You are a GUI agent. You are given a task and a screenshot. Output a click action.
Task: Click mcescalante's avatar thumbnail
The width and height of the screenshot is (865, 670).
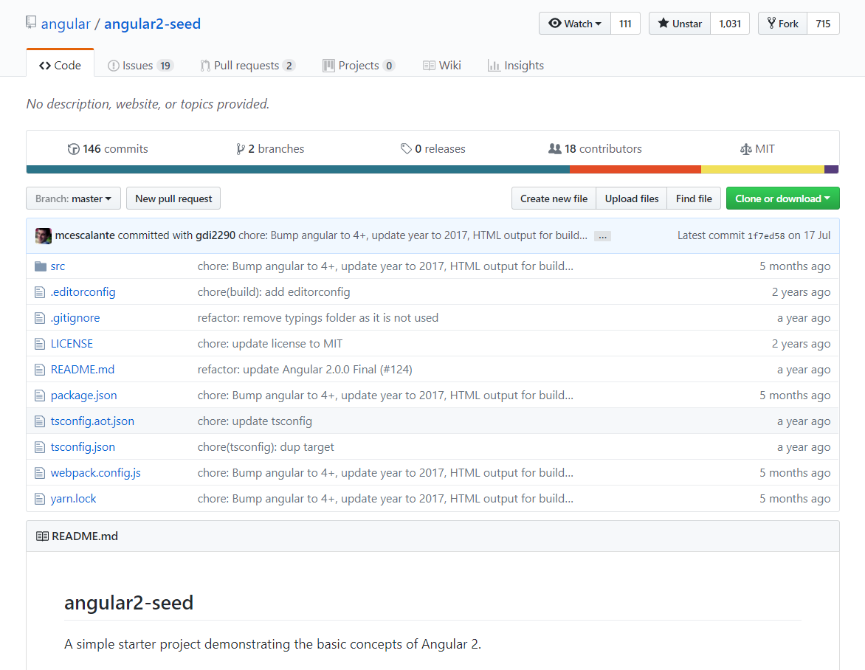(44, 235)
